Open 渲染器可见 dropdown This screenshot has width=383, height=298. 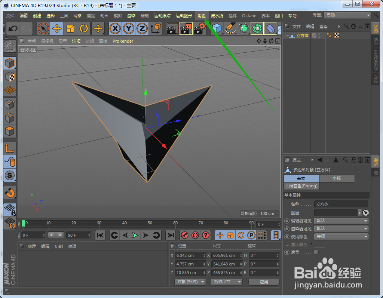341,228
